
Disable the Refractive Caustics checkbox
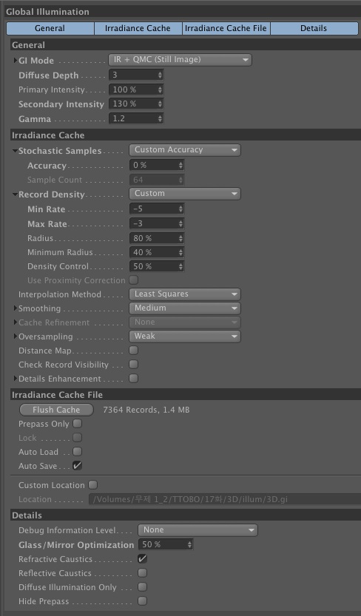(142, 558)
